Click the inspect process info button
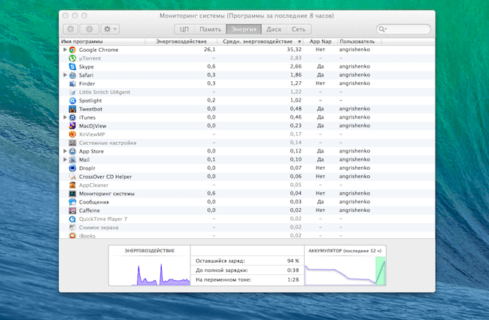Screen dimensions: 489x320 90,29
